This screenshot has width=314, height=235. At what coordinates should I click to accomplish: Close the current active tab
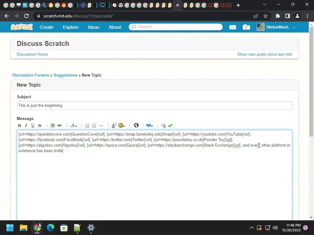(x=178, y=5)
